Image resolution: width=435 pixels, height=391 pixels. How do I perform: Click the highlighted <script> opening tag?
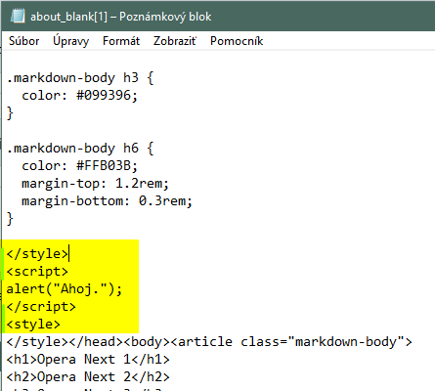(x=37, y=272)
